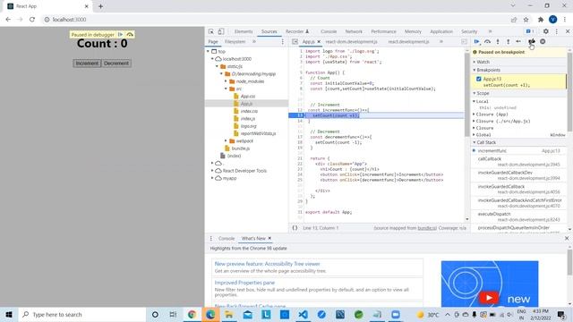This screenshot has height=322, width=573.
Task: Pretty print the source code
Action: coord(295,228)
